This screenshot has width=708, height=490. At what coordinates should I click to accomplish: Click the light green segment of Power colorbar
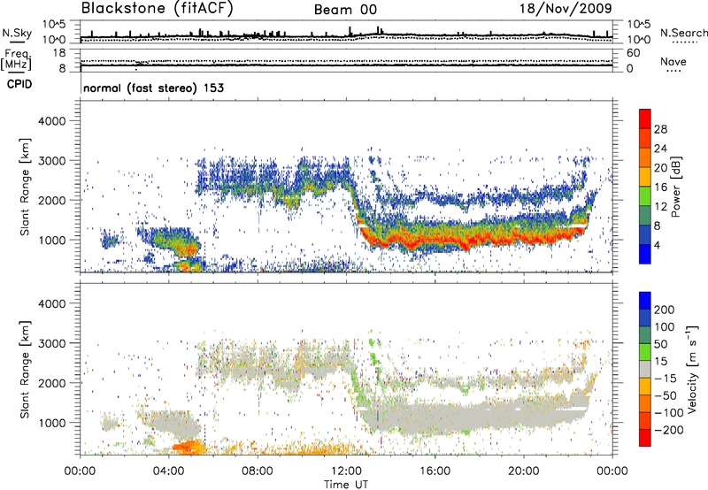(x=645, y=195)
